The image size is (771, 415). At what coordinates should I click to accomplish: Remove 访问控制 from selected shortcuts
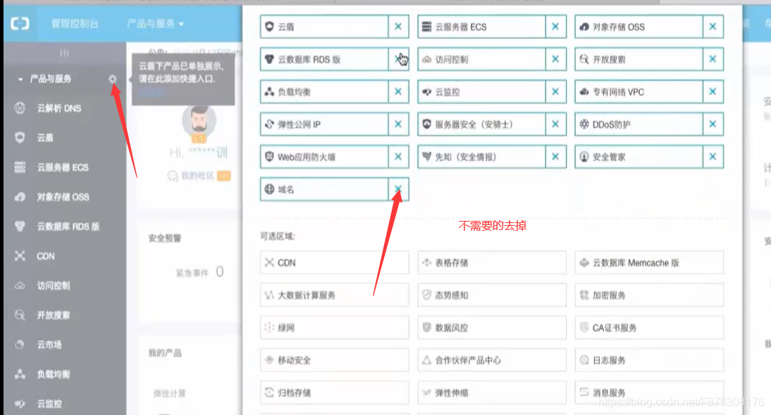click(555, 59)
